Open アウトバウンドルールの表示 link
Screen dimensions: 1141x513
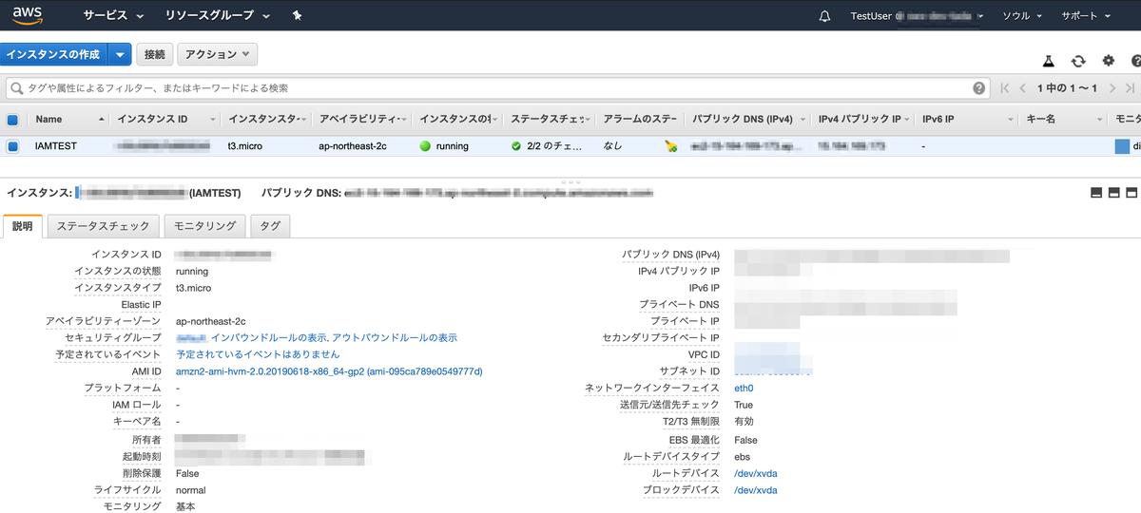coord(395,337)
